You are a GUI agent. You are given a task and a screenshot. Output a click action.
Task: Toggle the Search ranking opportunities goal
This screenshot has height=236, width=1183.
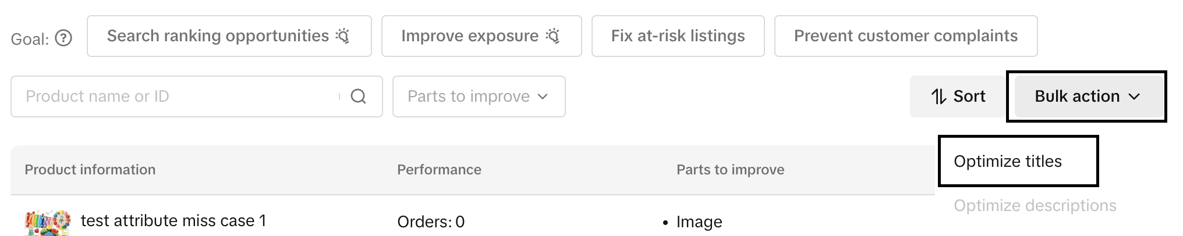229,36
